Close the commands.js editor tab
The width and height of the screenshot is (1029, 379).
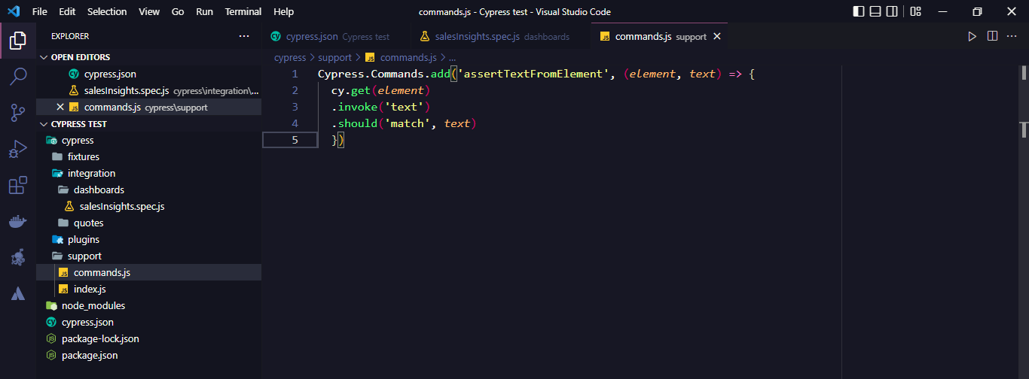point(716,36)
